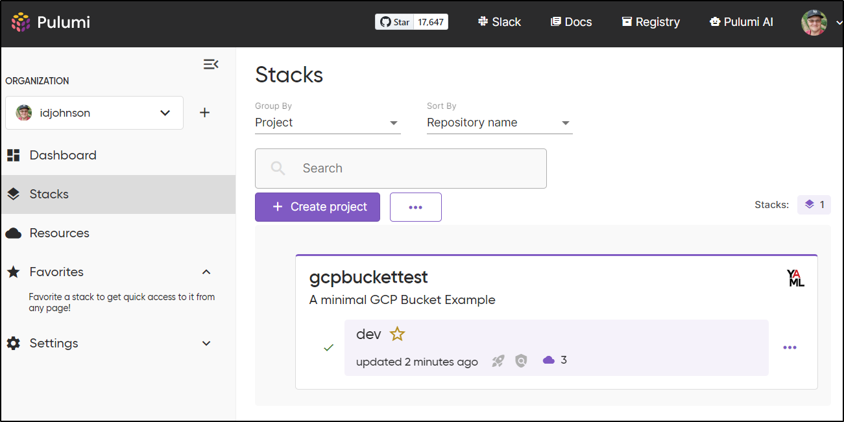The width and height of the screenshot is (844, 422).
Task: Click the green check status icon
Action: (x=328, y=347)
